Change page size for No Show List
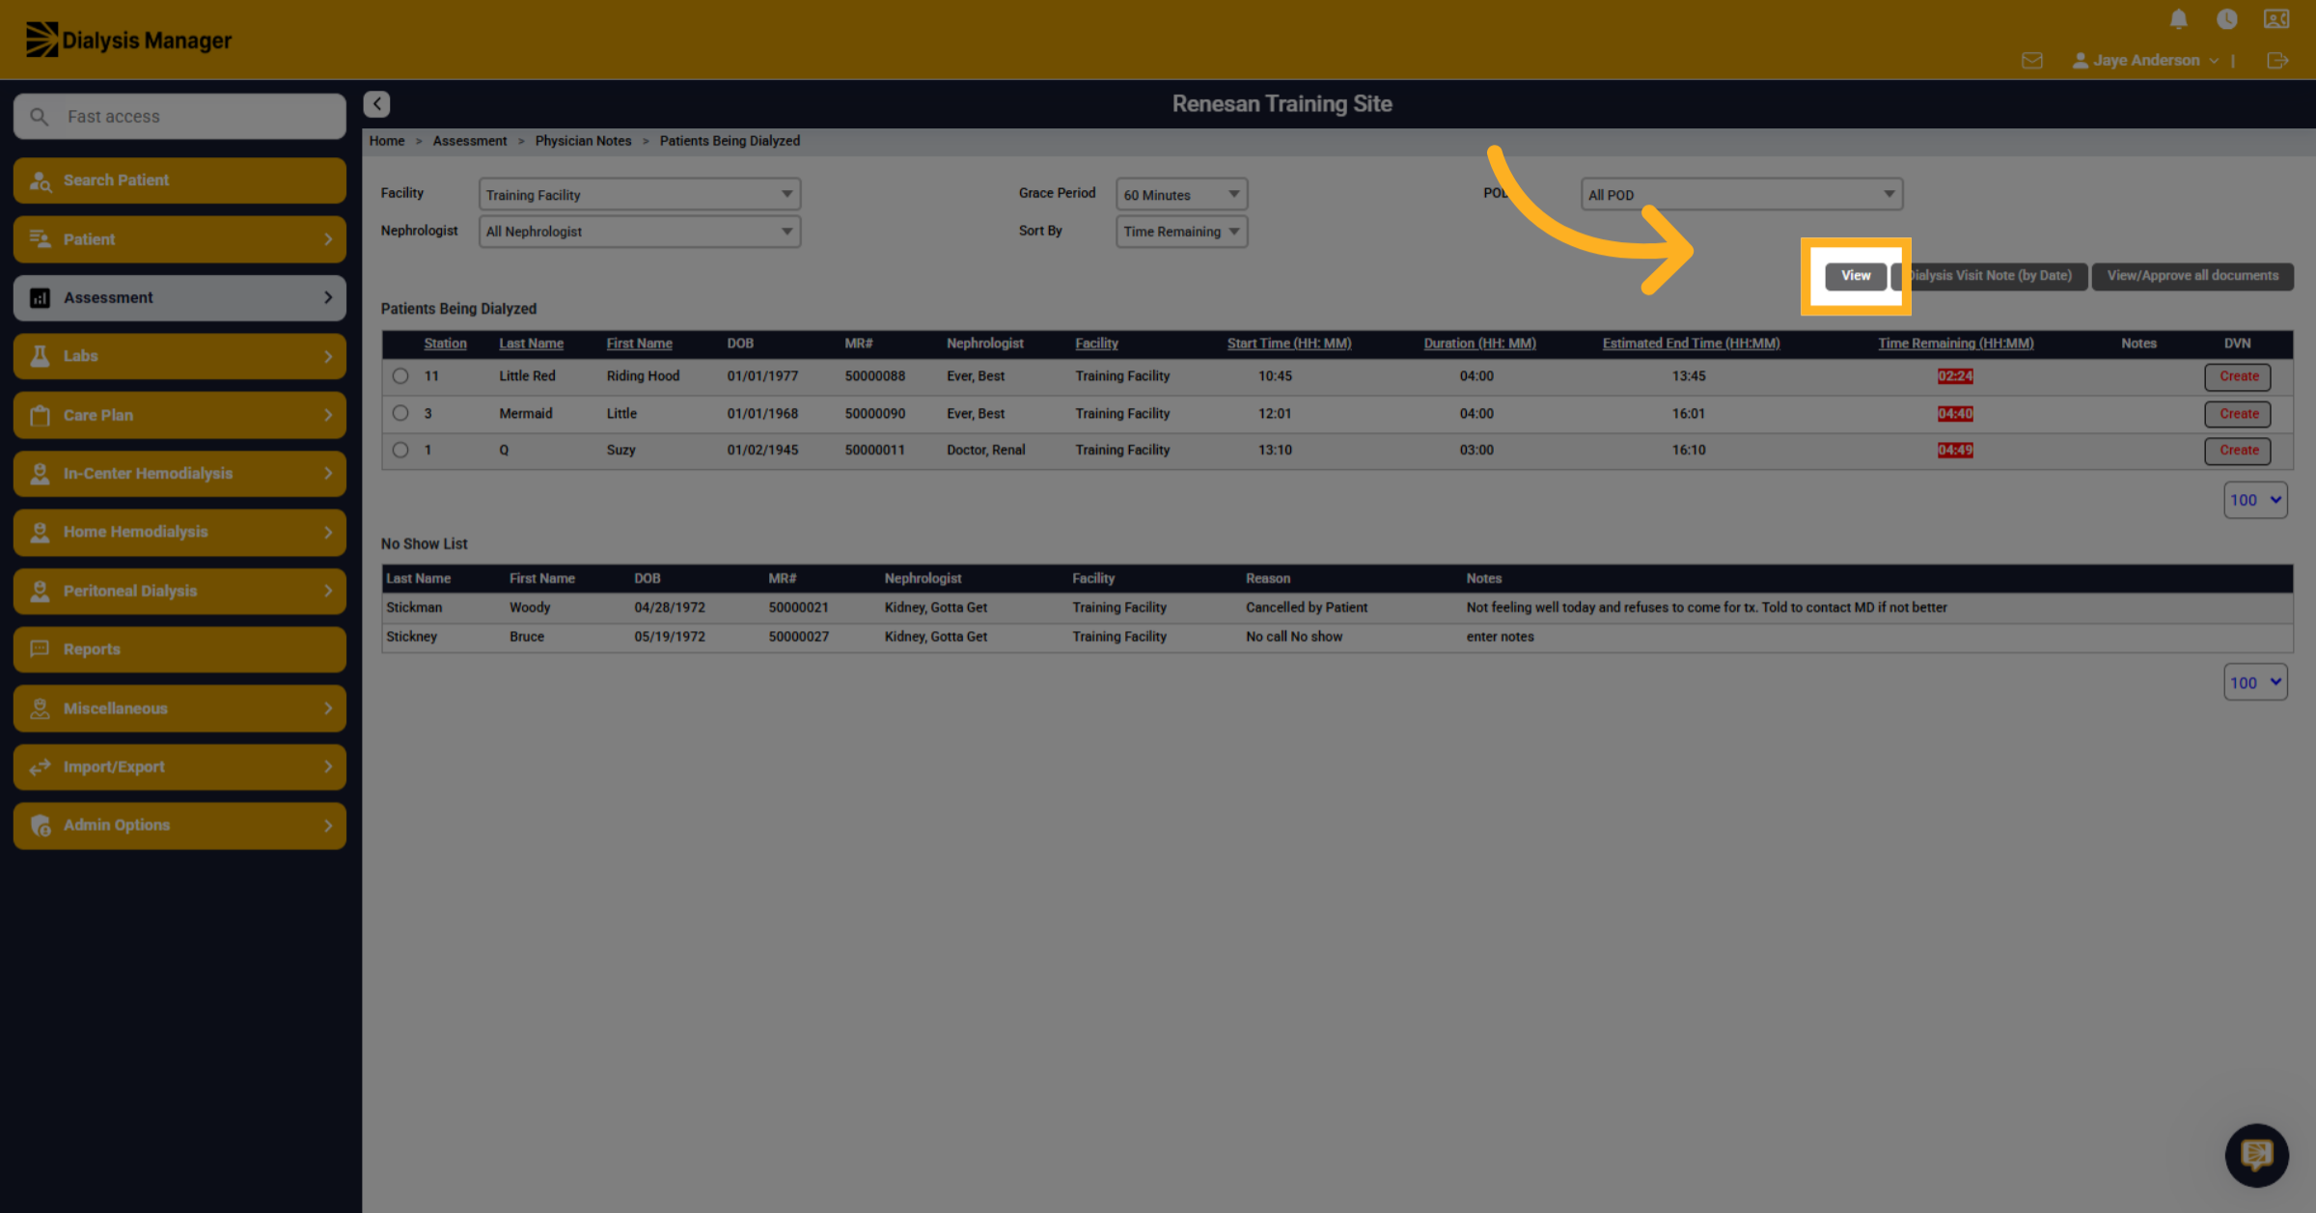Viewport: 2316px width, 1213px height. pyautogui.click(x=2255, y=682)
